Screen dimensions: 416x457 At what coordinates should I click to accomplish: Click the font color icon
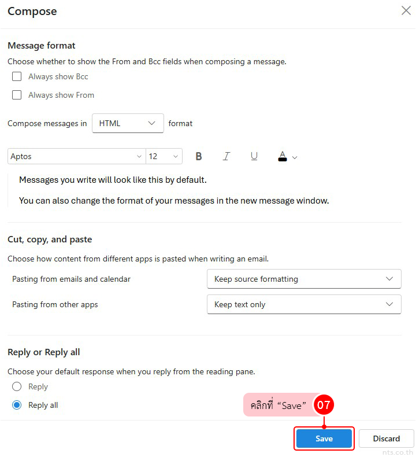283,157
